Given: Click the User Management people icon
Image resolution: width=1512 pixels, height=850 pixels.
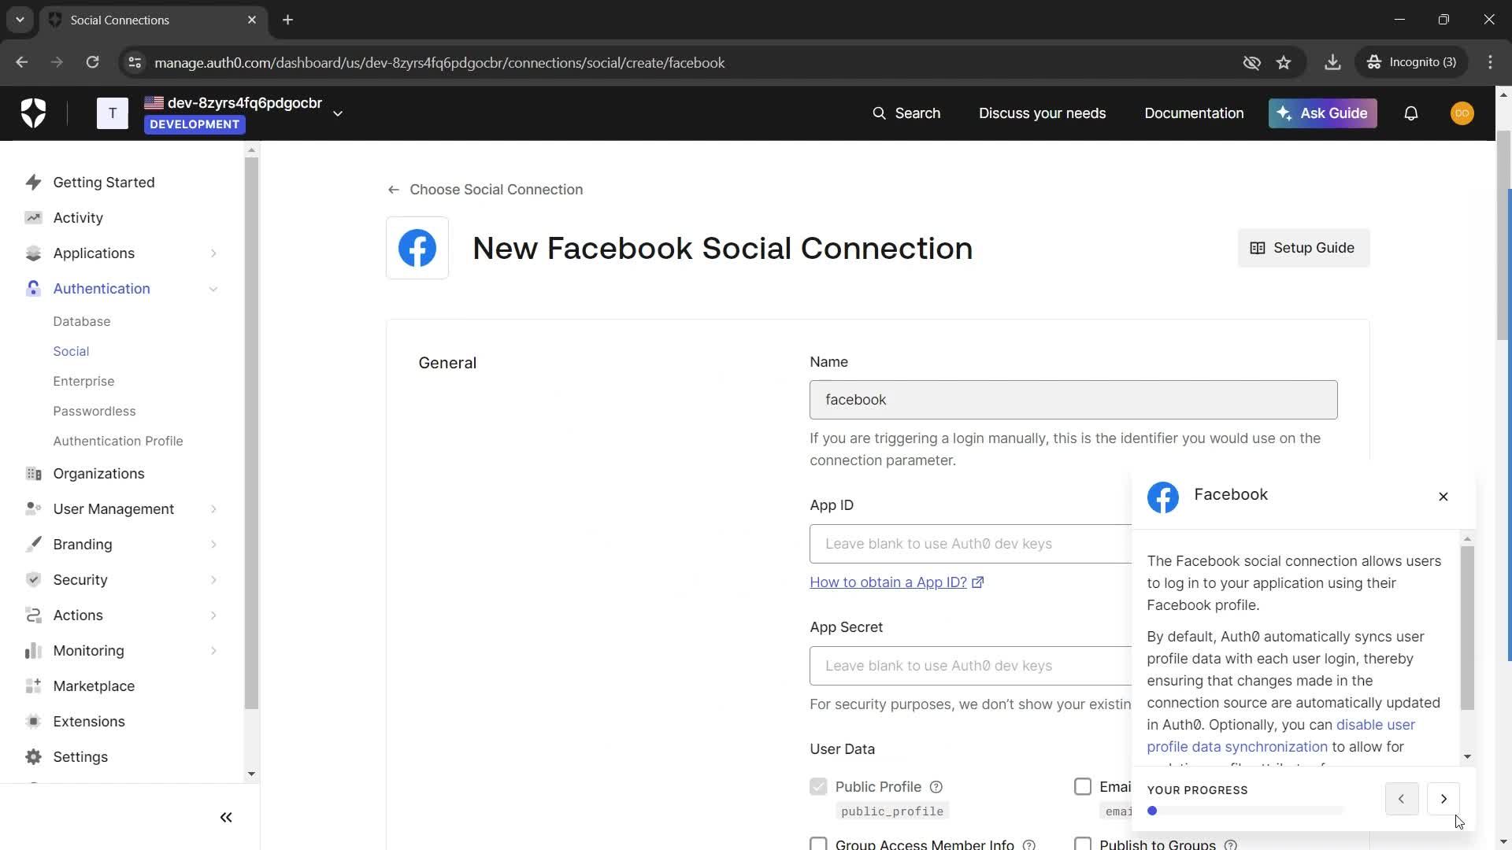Looking at the screenshot, I should pyautogui.click(x=33, y=509).
